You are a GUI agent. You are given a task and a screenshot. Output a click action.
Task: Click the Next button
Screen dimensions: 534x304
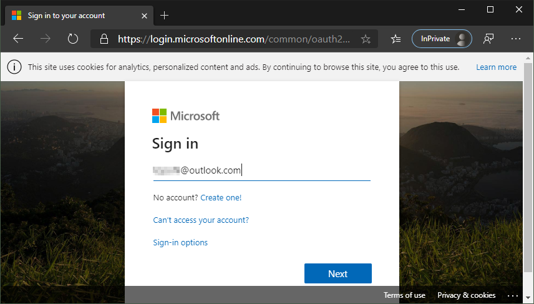point(338,273)
